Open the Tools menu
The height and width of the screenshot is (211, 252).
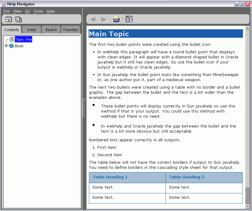(38, 11)
